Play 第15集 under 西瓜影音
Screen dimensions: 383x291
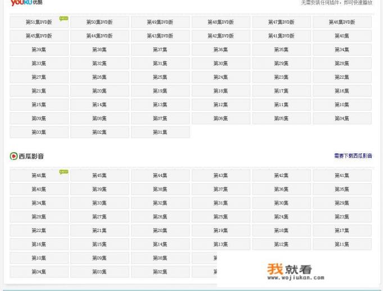point(100,244)
